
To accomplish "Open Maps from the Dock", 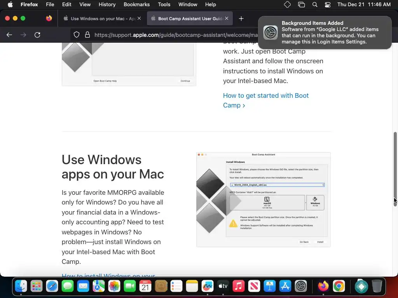I will coord(98,286).
